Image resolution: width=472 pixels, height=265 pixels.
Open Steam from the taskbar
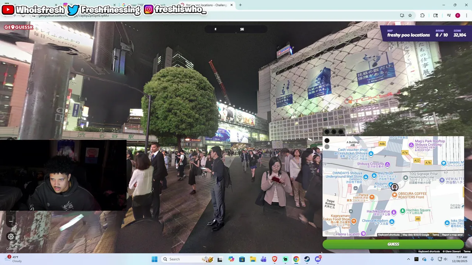pos(307,259)
